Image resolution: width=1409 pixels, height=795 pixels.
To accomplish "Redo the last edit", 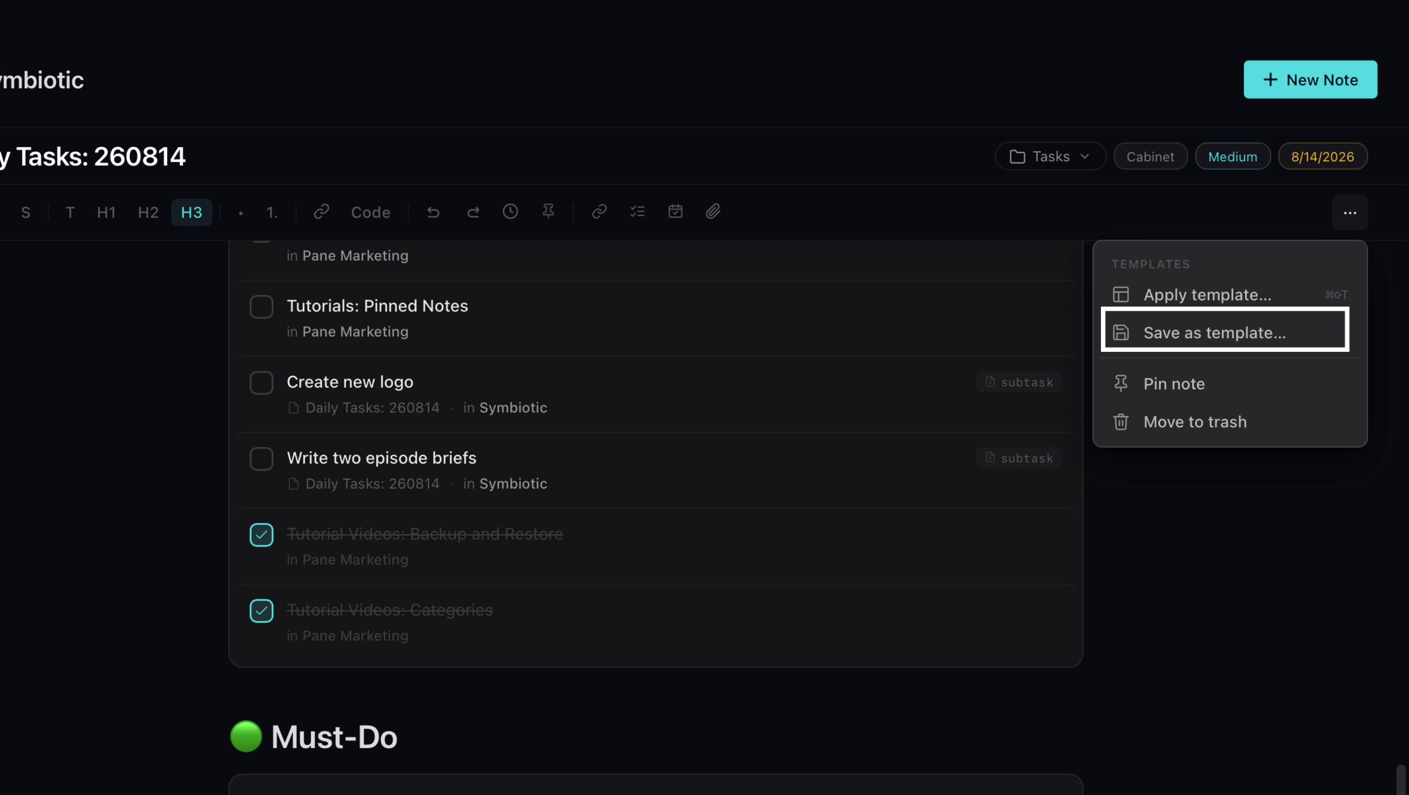I will point(473,212).
